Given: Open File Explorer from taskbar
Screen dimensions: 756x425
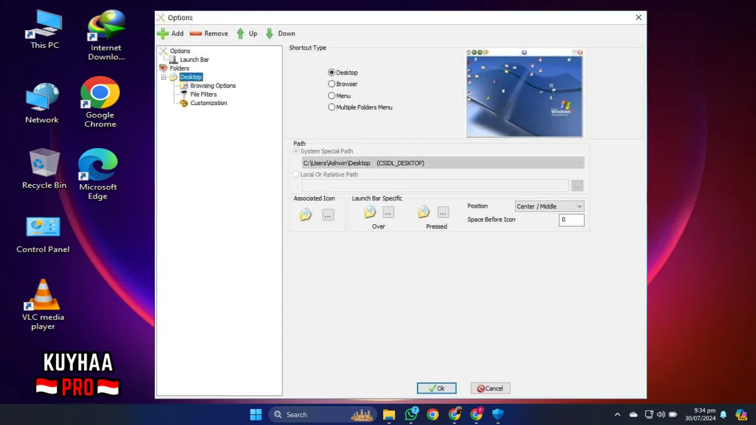Looking at the screenshot, I should coord(389,414).
